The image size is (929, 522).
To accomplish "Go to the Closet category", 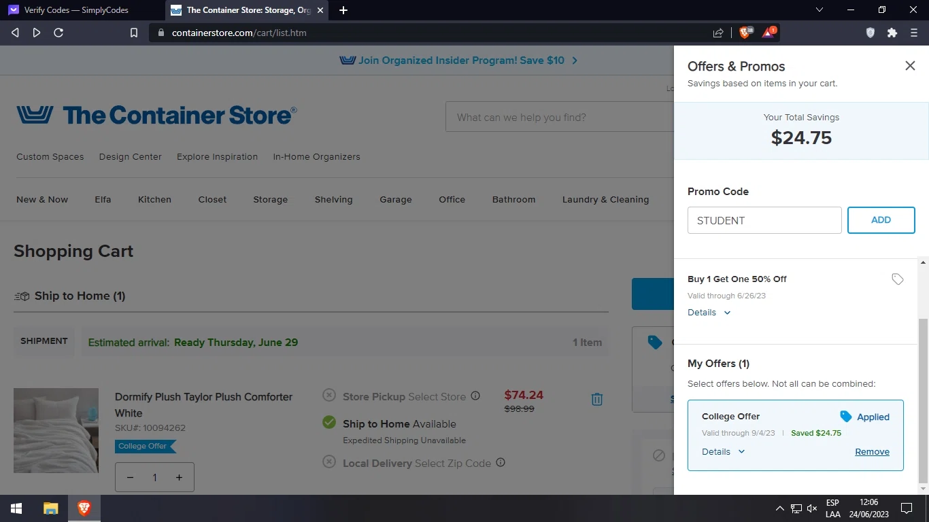I will (213, 199).
